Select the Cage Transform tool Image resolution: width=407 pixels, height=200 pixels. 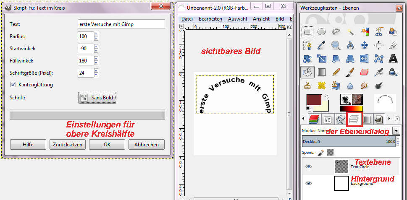click(379, 59)
